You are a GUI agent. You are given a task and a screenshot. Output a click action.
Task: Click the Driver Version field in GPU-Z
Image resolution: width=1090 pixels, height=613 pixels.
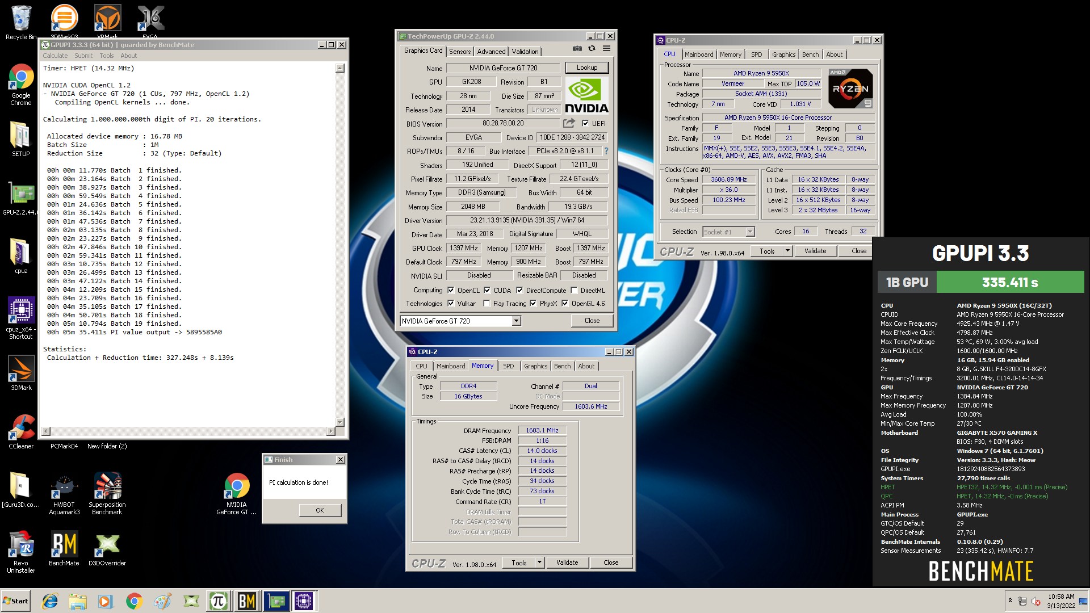(527, 220)
